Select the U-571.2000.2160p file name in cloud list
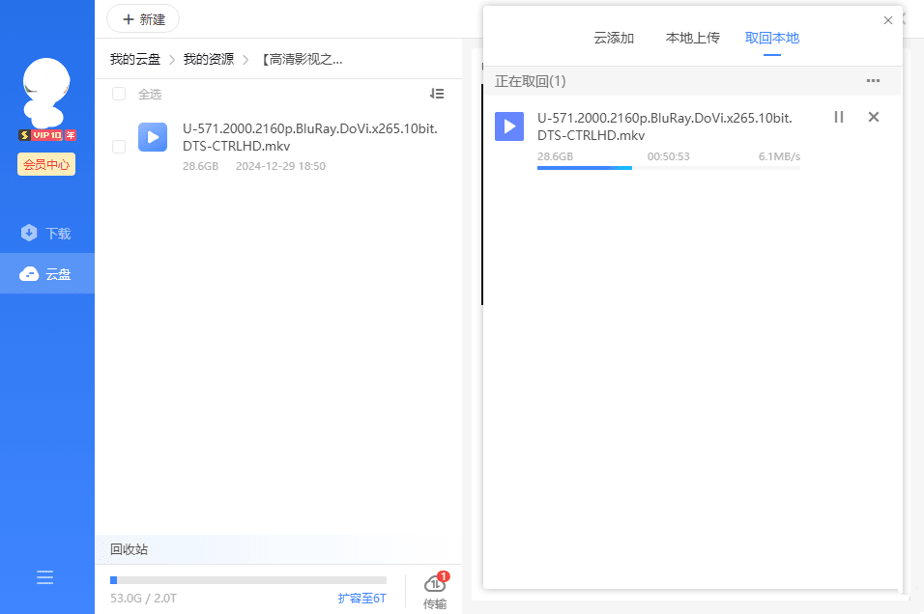The width and height of the screenshot is (924, 614). pyautogui.click(x=310, y=137)
